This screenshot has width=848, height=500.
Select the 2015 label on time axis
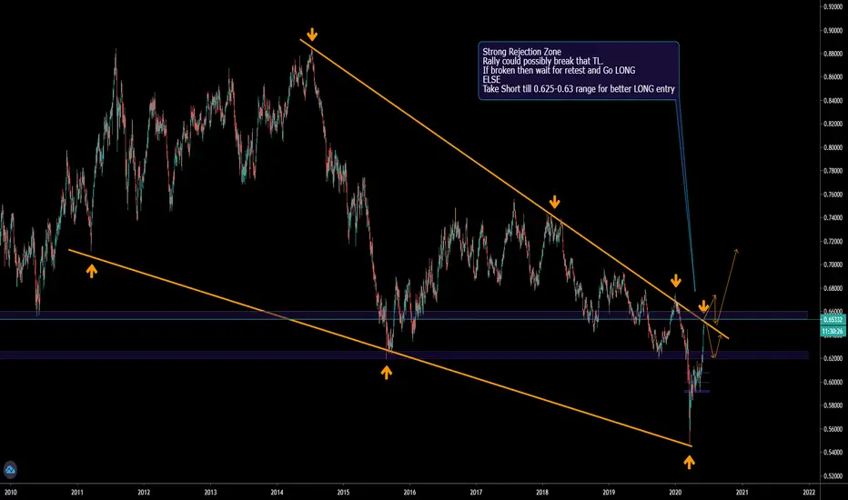click(x=343, y=493)
